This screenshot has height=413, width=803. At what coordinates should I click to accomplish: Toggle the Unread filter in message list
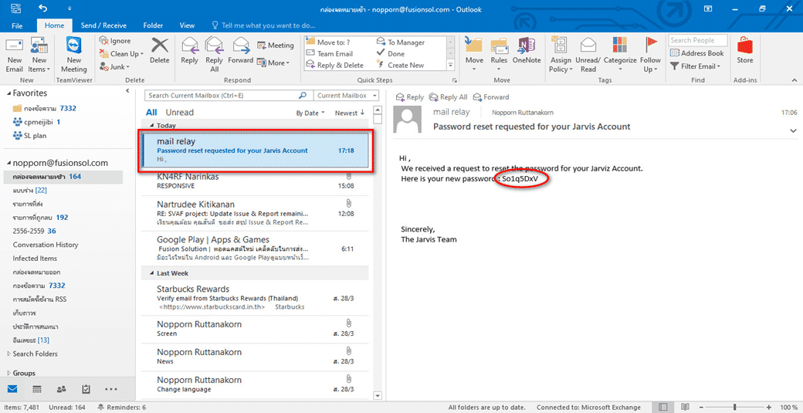click(x=180, y=113)
